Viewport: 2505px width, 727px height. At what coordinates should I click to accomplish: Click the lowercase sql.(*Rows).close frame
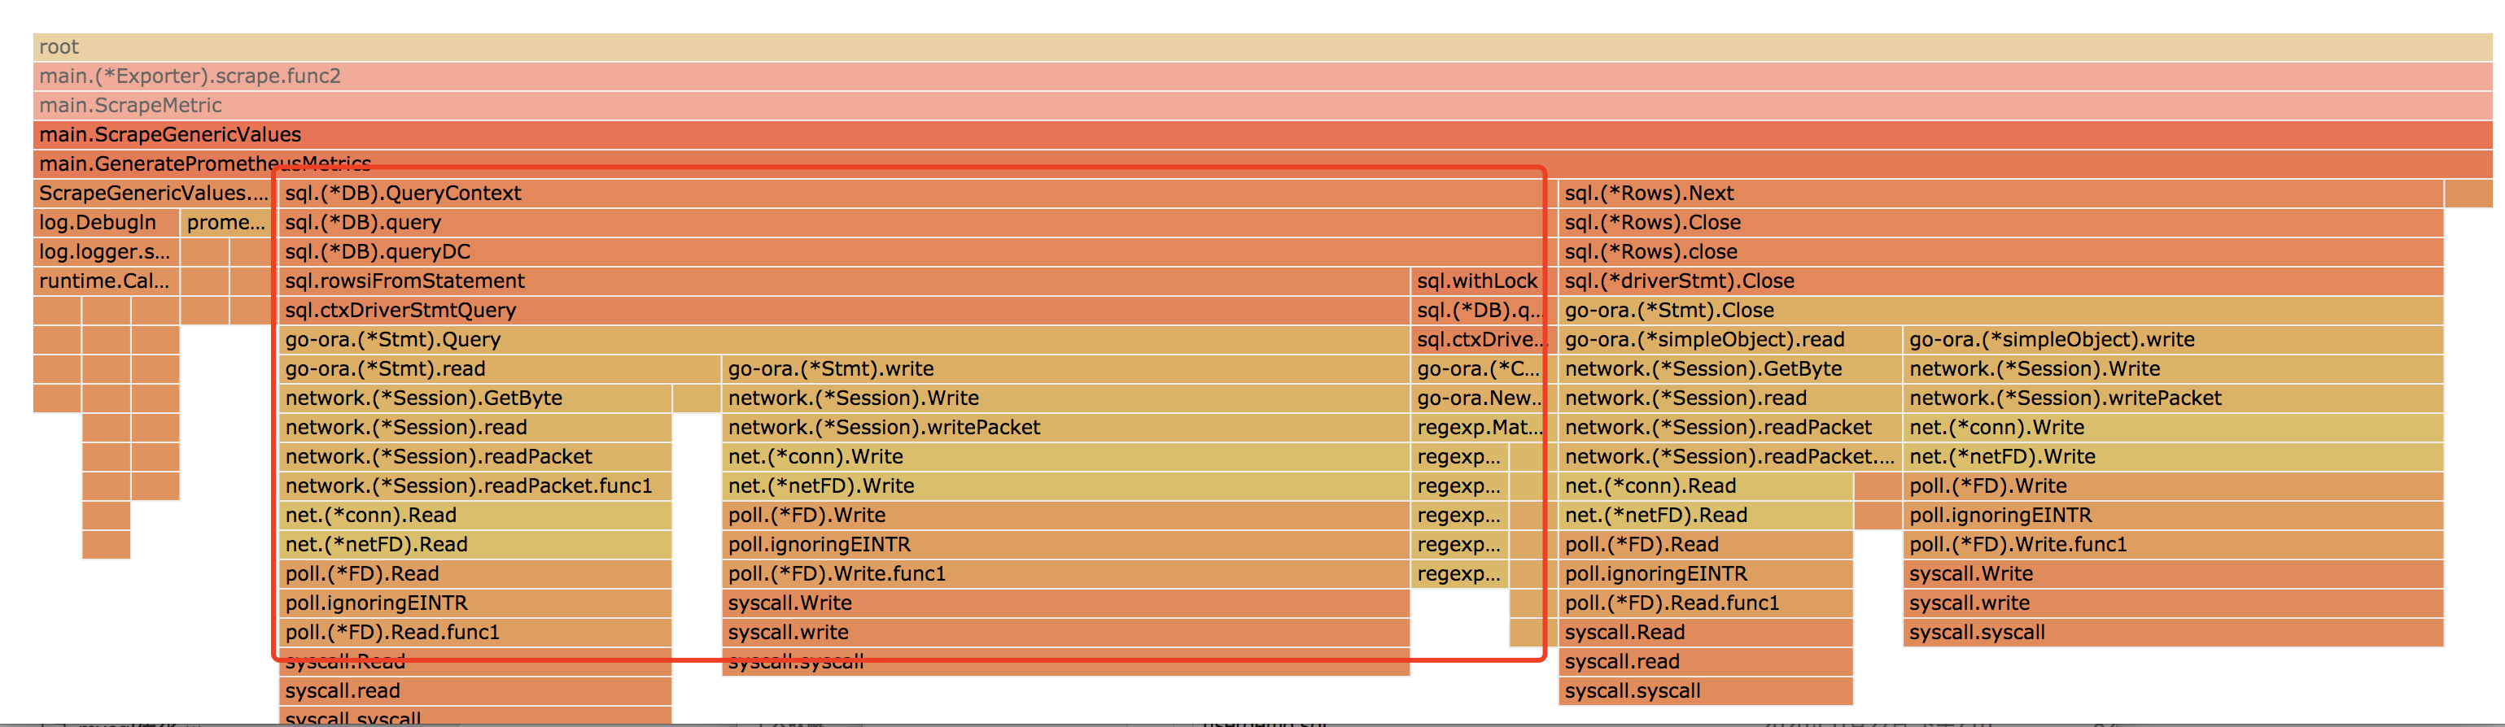pyautogui.click(x=2001, y=250)
